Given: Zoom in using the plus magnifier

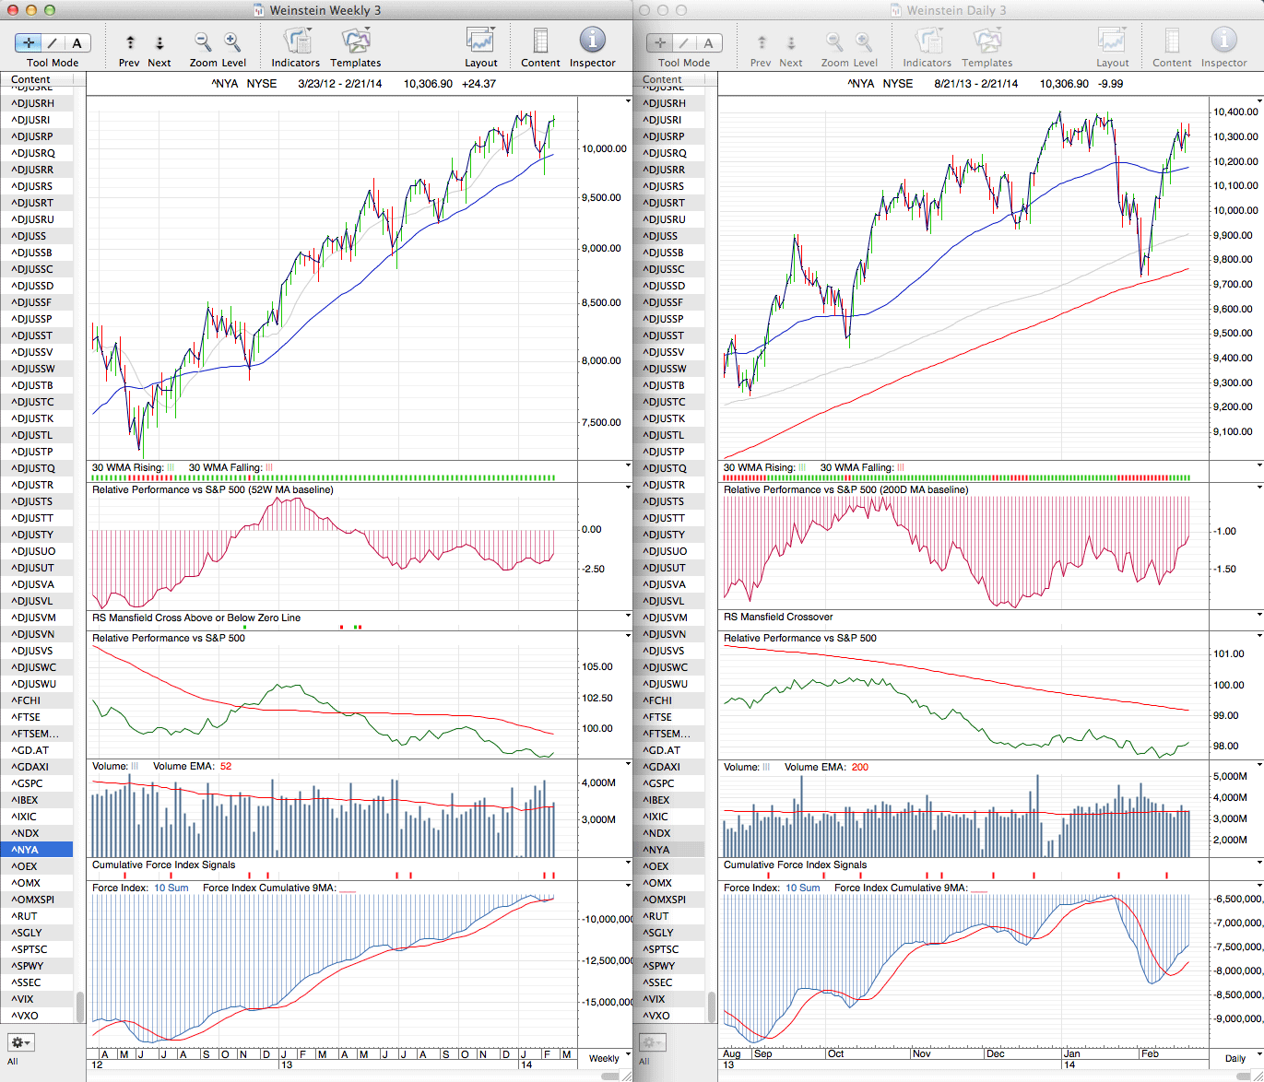Looking at the screenshot, I should coord(232,41).
